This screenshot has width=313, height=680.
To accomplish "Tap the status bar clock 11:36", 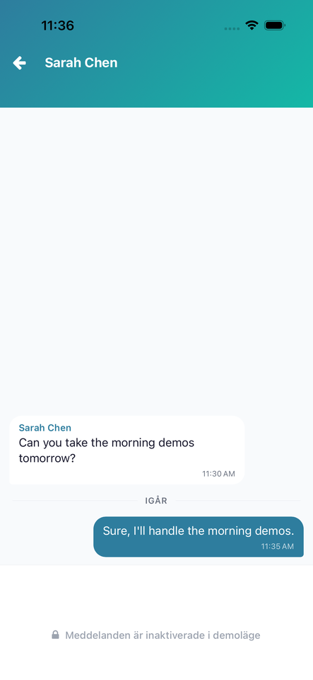I will point(57,25).
